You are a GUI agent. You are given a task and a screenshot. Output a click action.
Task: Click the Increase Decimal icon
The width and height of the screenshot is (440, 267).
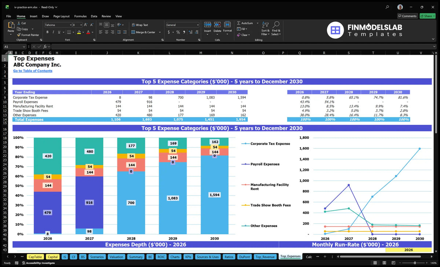click(190, 32)
